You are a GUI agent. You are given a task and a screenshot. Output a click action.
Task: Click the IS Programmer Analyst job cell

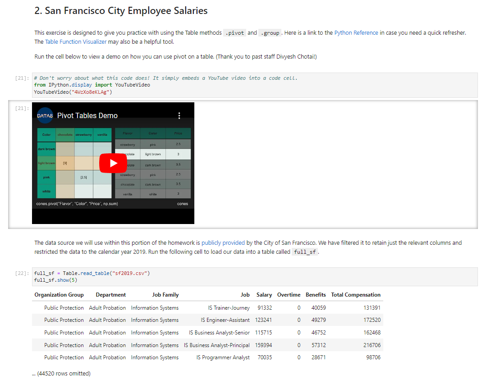click(223, 357)
